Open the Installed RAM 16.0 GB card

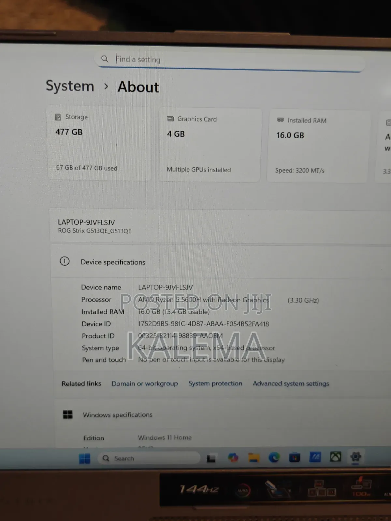(x=319, y=146)
